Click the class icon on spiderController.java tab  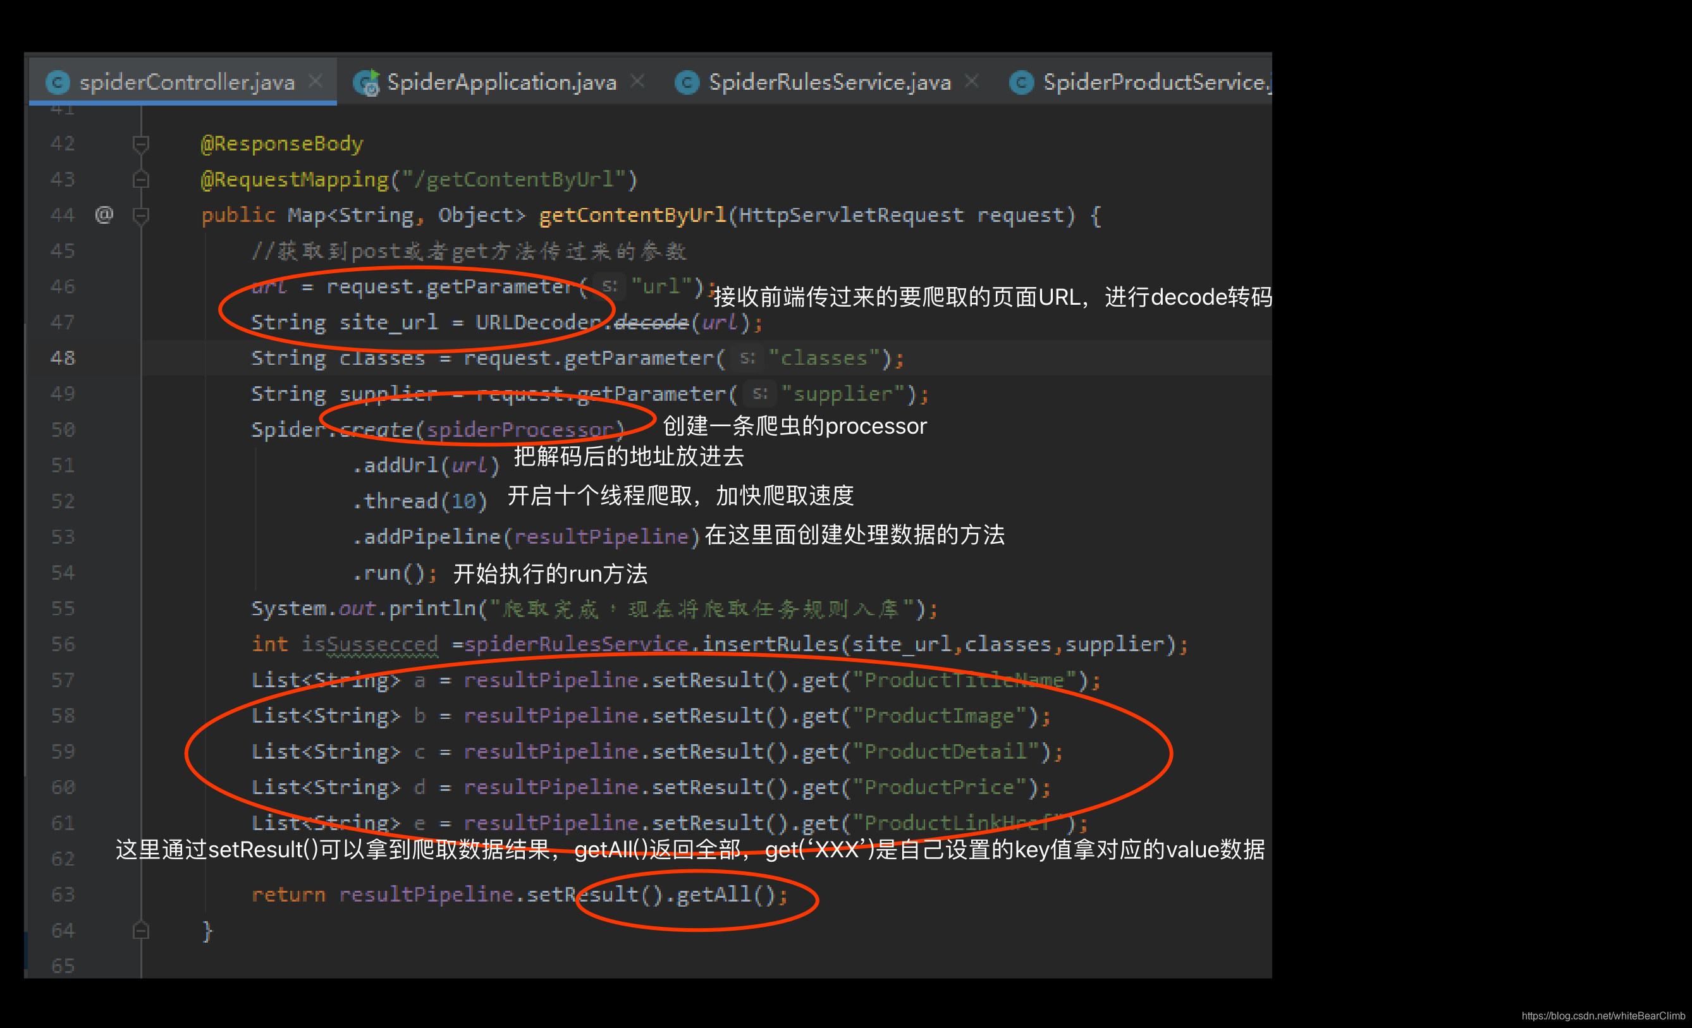[58, 82]
